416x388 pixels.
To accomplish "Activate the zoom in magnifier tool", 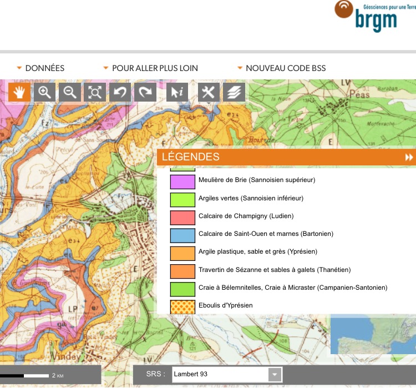I will [45, 92].
